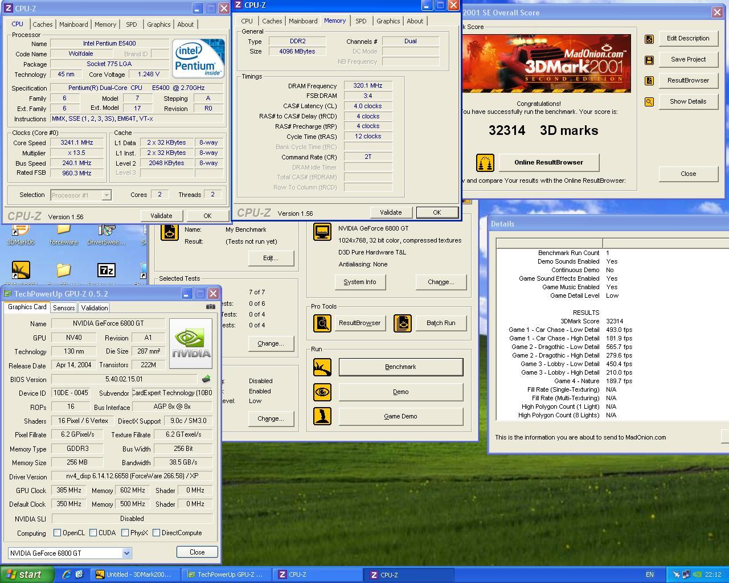Click Close button in GPU-Z window
The width and height of the screenshot is (729, 583).
pos(197,552)
